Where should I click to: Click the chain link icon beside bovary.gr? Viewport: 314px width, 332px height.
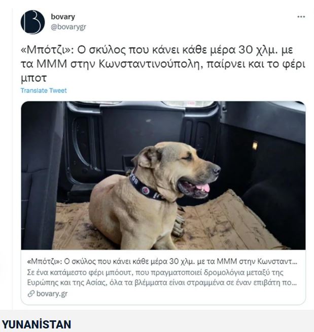pos(31,293)
